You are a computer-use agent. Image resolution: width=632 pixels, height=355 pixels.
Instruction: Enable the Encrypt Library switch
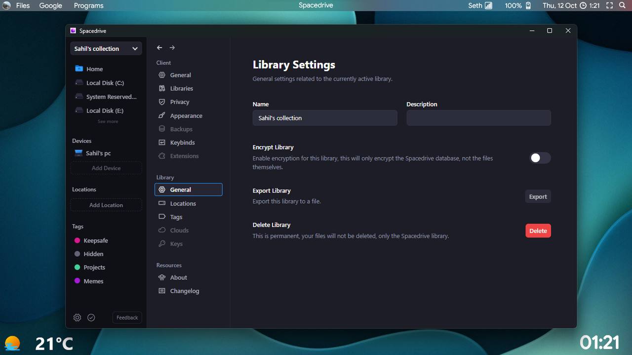click(540, 158)
